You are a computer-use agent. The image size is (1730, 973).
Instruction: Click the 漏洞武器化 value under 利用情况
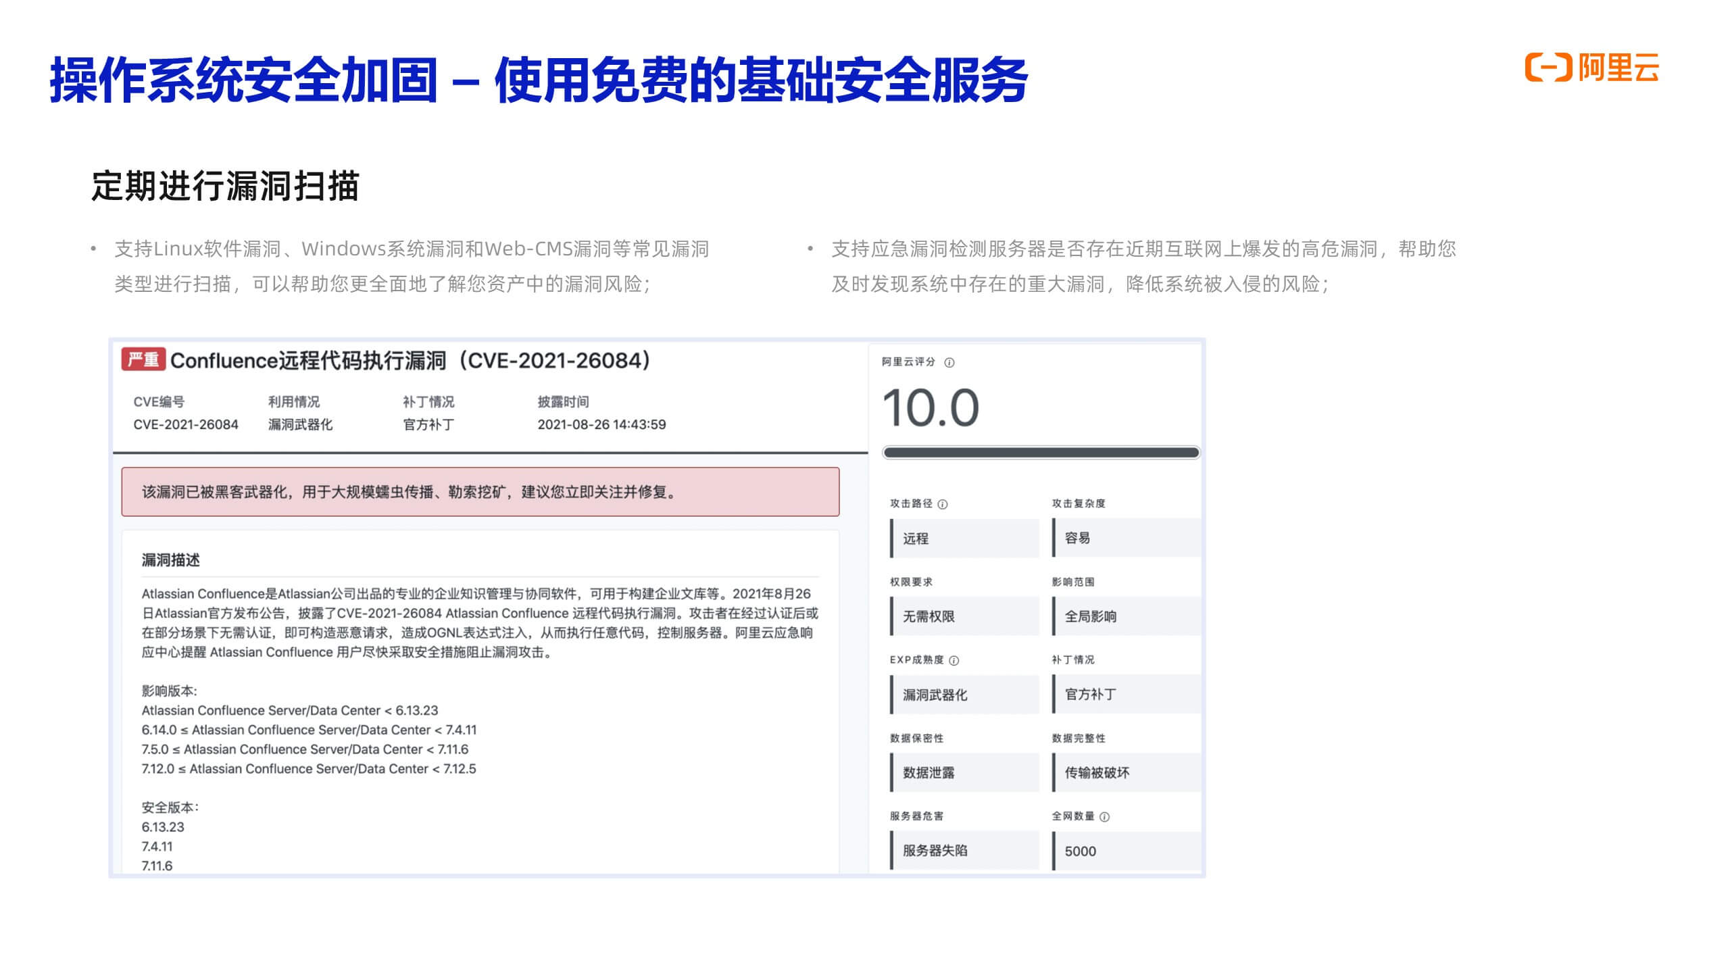coord(300,424)
